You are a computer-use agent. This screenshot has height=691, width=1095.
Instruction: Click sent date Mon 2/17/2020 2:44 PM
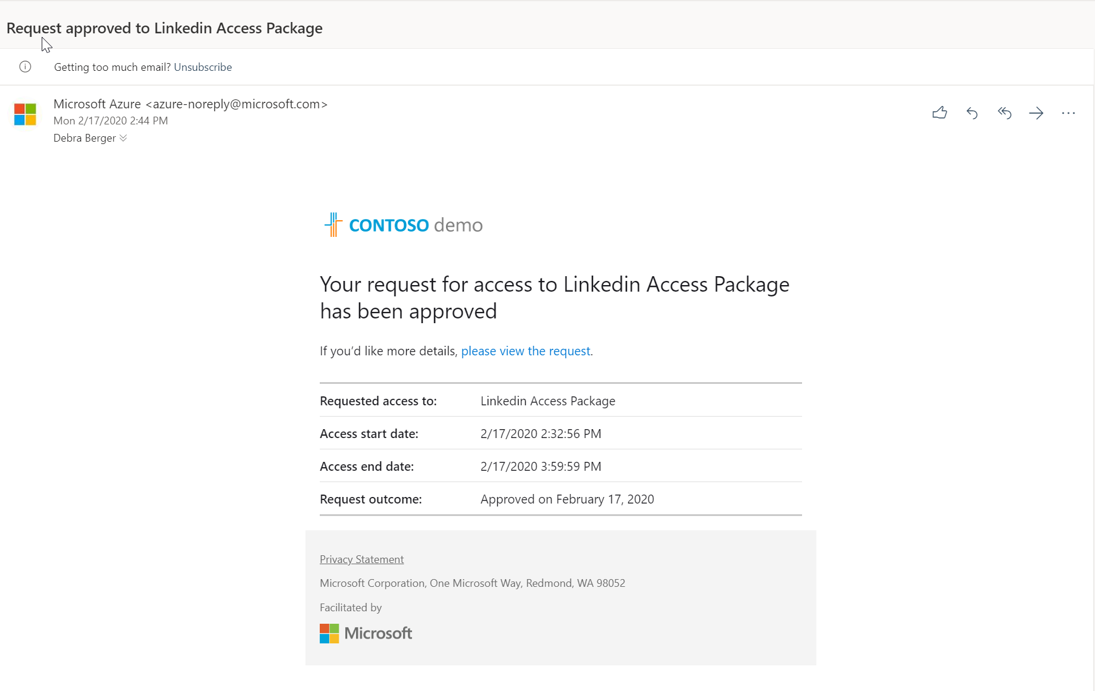pos(111,121)
